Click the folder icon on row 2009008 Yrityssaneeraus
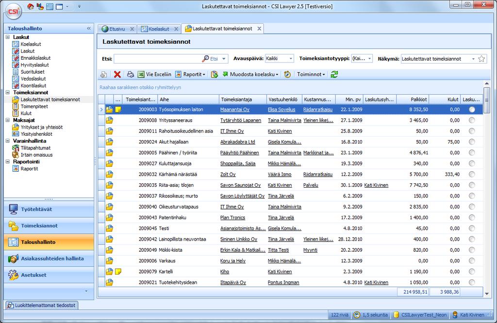This screenshot has height=323, width=497. [x=109, y=120]
